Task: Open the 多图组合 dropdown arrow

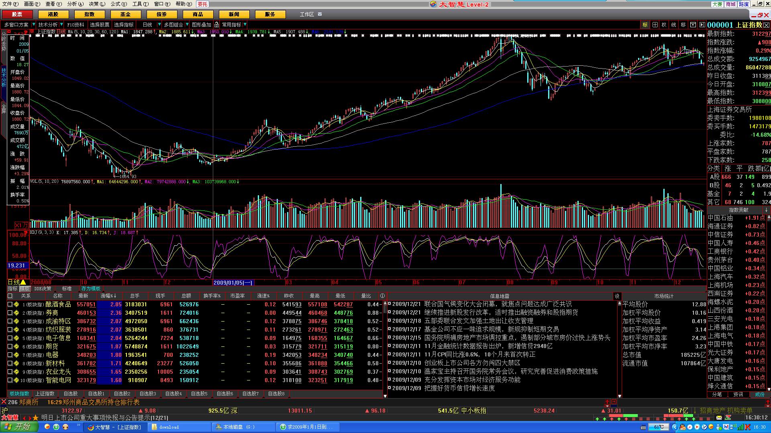Action: [x=187, y=25]
